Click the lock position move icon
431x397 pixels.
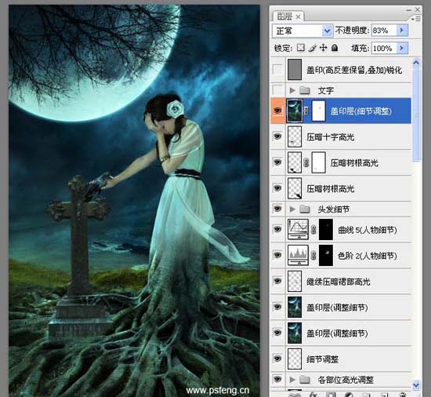click(x=324, y=48)
